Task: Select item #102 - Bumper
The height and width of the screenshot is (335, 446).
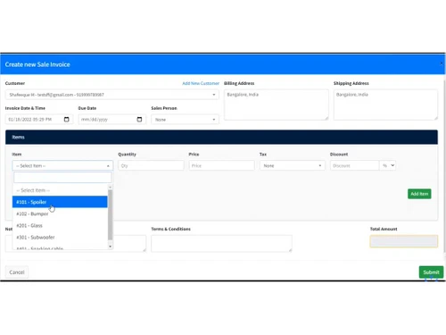Action: (x=60, y=214)
